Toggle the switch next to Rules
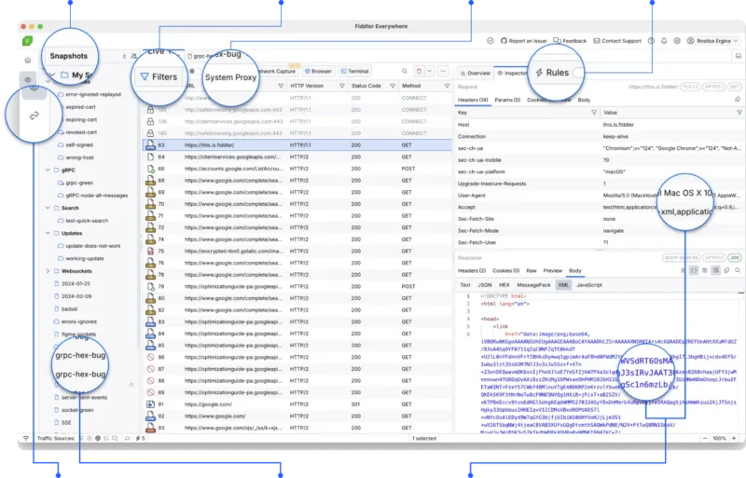Image resolution: width=746 pixels, height=478 pixels. 577,73
